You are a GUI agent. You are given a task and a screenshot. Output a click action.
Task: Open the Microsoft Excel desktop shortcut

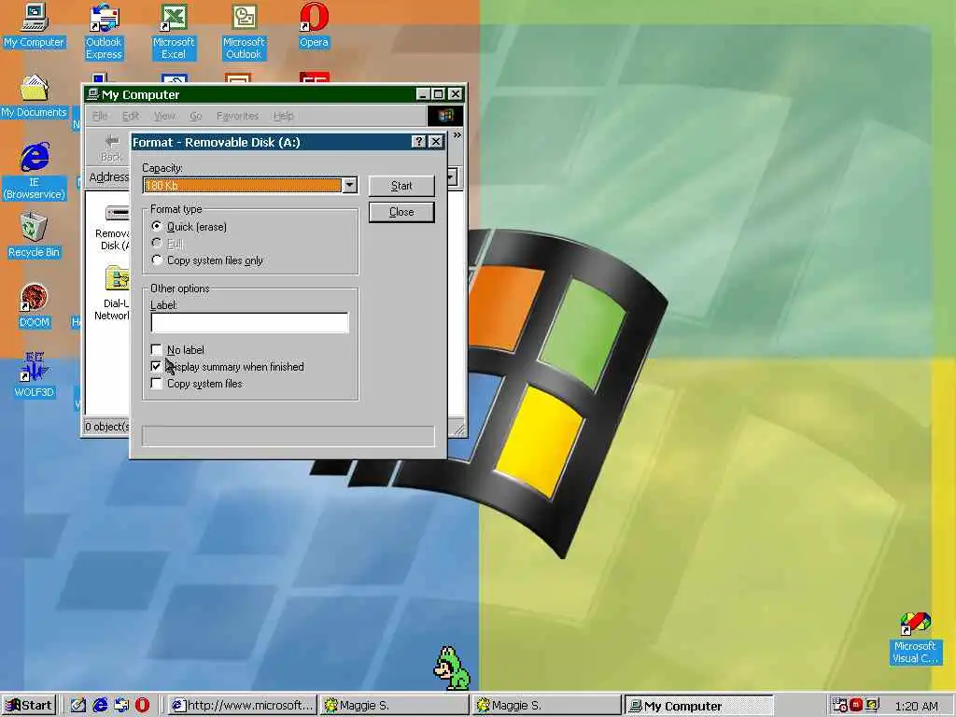173,31
